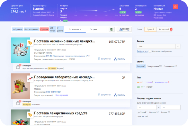Filter by the '223 ФЗ' type
Screen dimensions: 188x126
pyautogui.click(x=149, y=83)
